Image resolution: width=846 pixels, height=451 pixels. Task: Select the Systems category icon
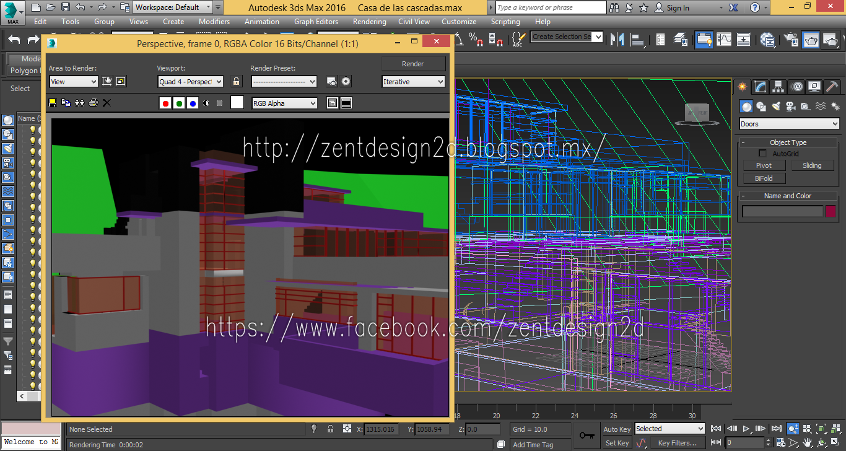pyautogui.click(x=834, y=107)
